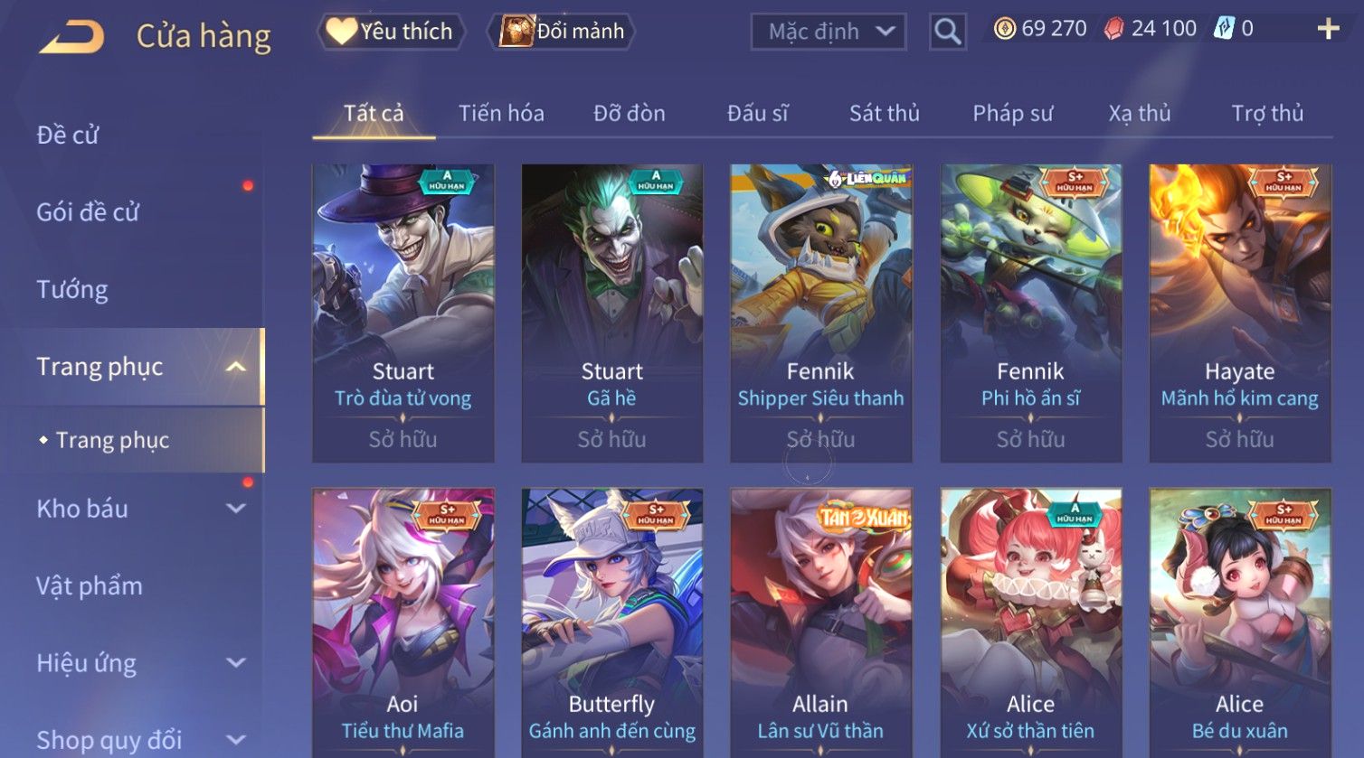Select Stuart Gã hề skin card

[x=612, y=313]
